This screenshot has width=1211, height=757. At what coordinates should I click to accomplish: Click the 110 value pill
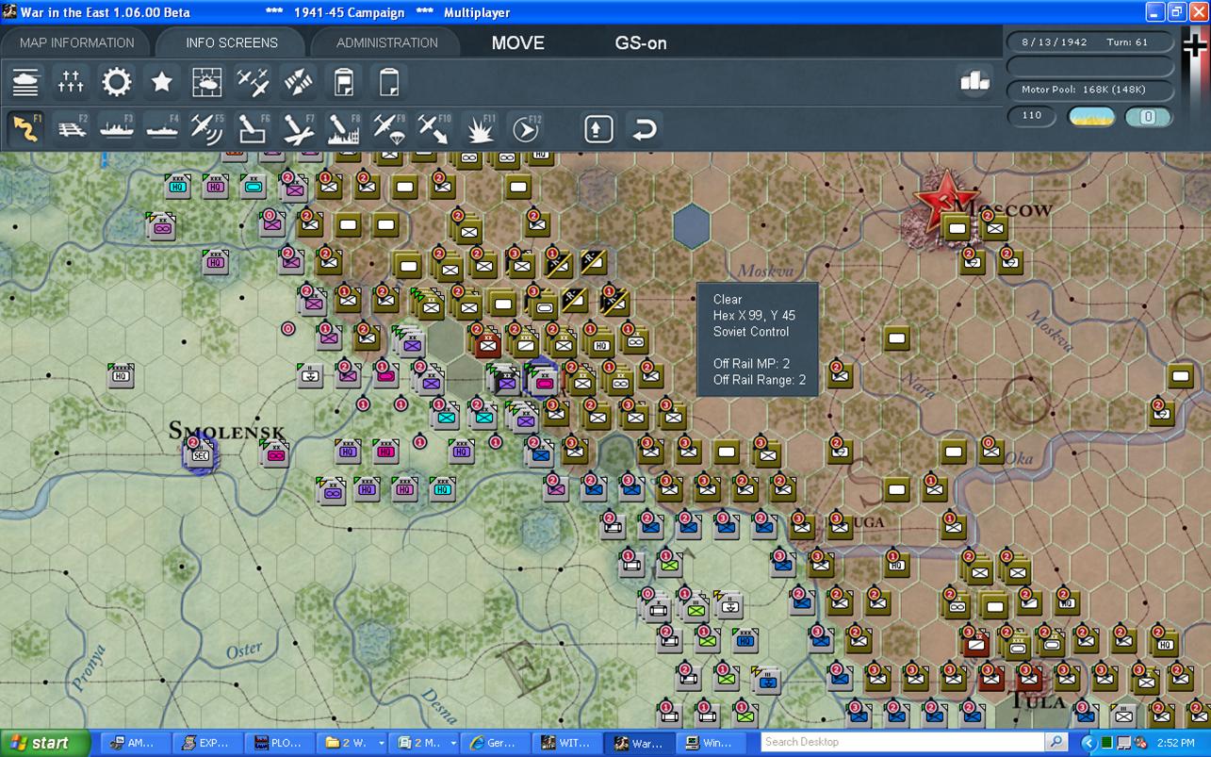tap(1032, 116)
